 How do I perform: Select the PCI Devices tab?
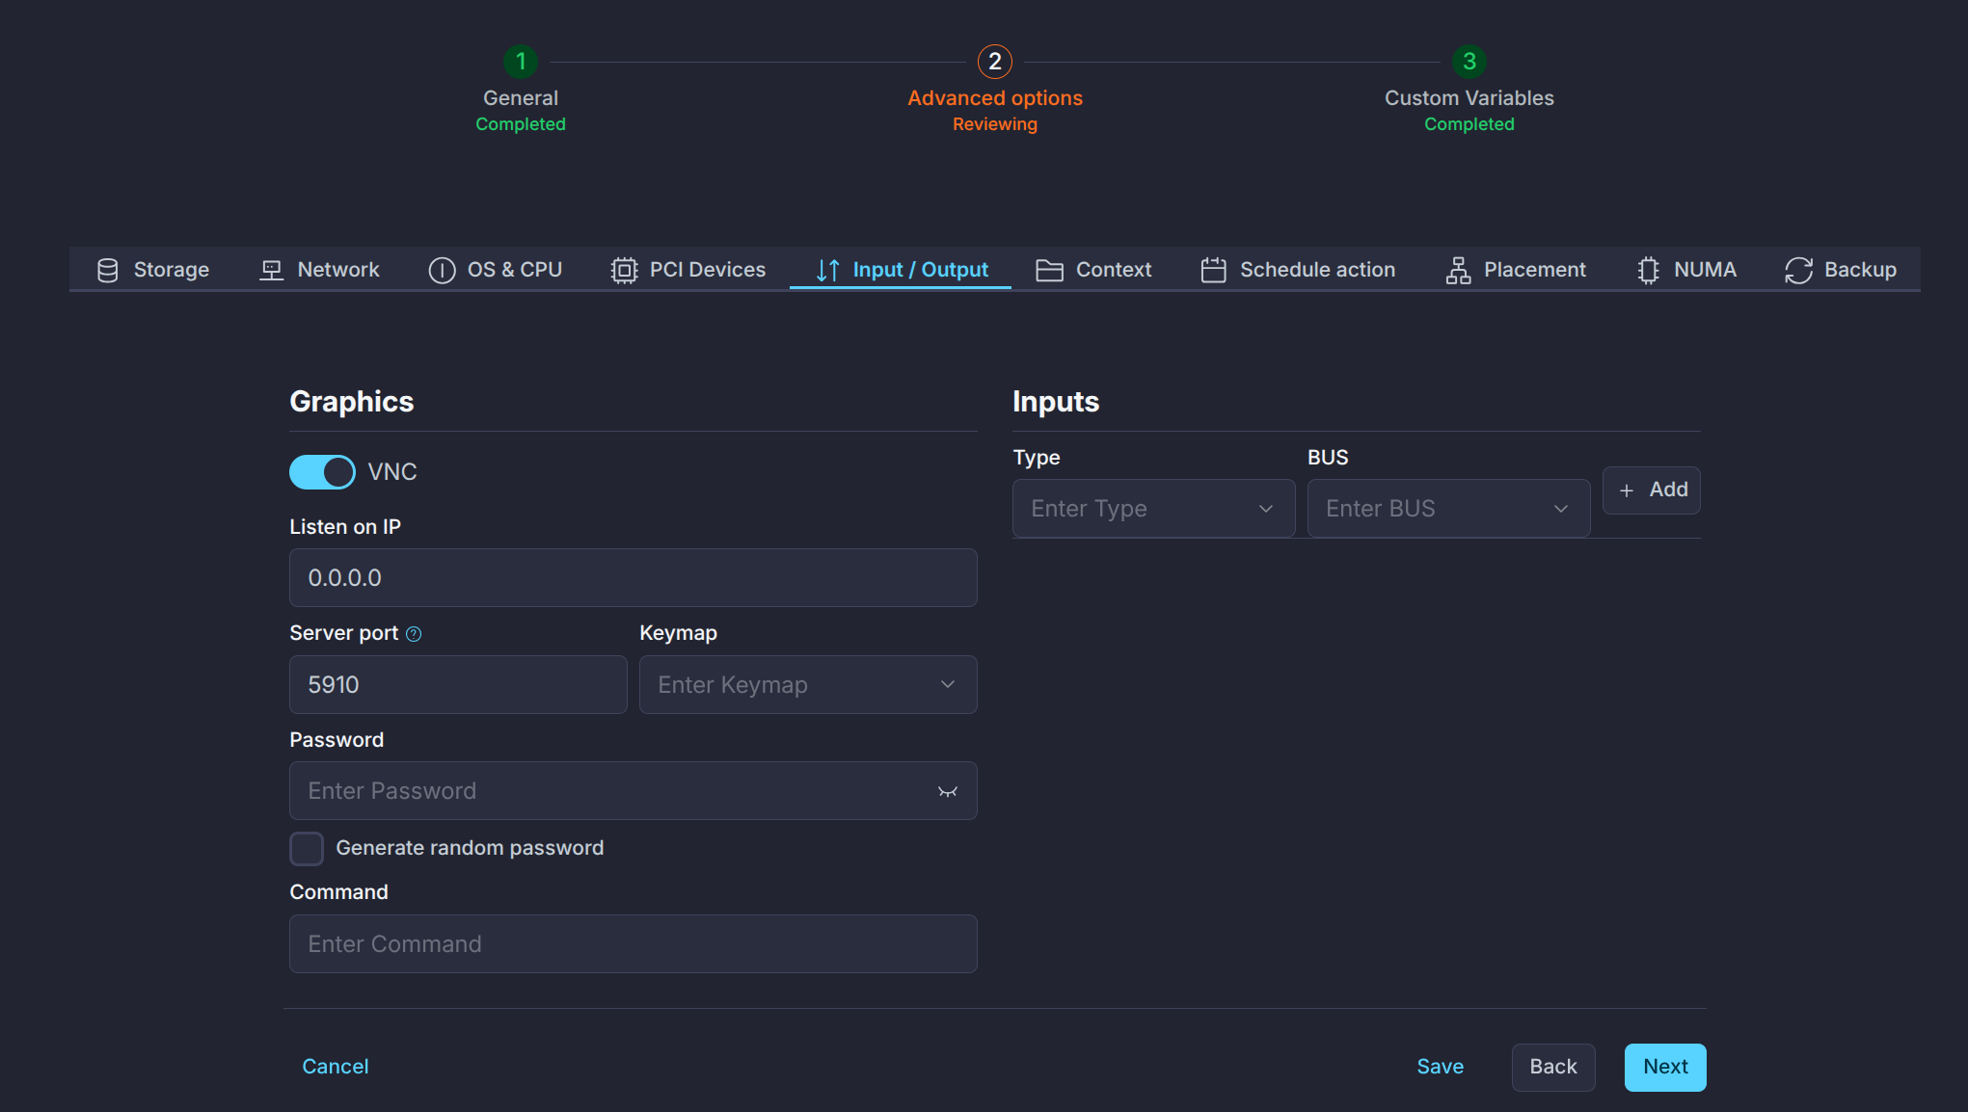pos(688,270)
